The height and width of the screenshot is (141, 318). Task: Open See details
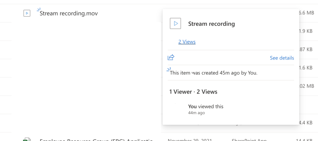pyautogui.click(x=282, y=58)
